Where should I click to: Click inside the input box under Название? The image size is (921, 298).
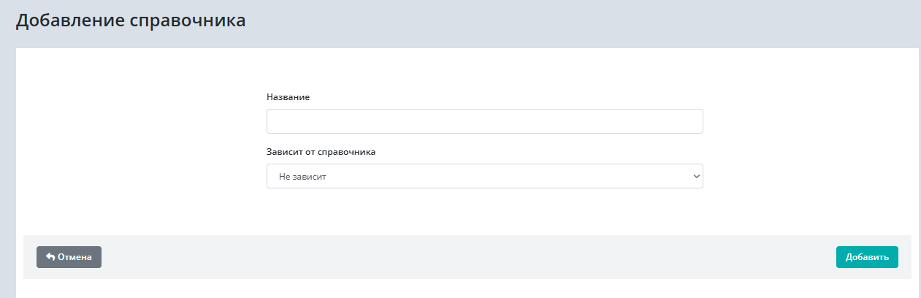[x=484, y=121]
